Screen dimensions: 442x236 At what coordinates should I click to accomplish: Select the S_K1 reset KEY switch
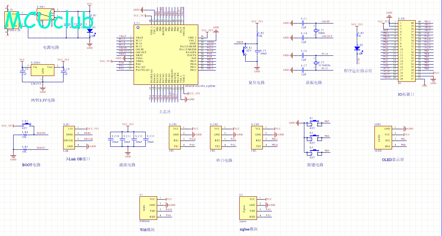click(244, 51)
